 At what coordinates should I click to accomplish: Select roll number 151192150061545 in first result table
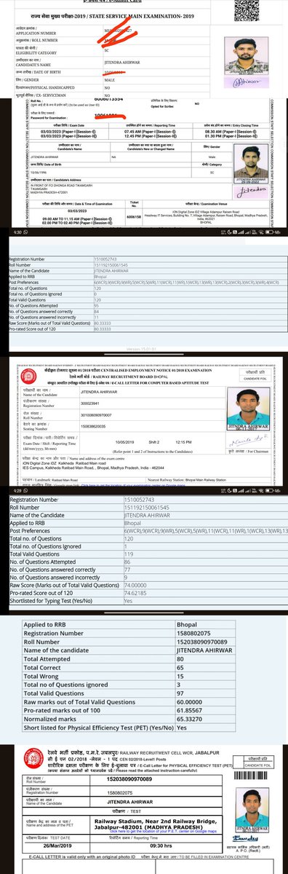click(x=112, y=264)
